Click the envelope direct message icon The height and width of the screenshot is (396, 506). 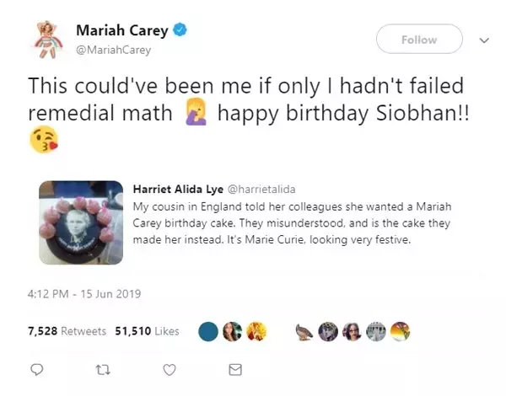236,370
